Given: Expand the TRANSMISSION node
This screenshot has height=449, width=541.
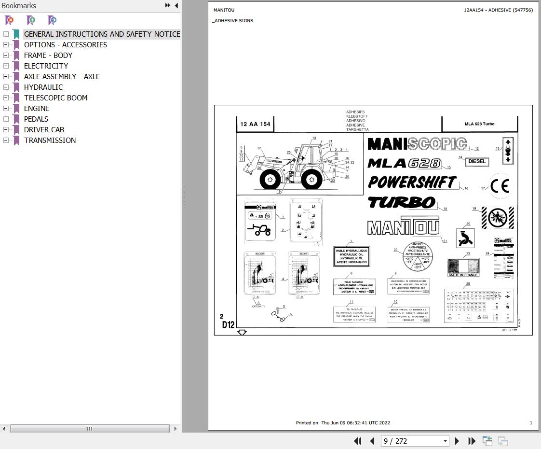Looking at the screenshot, I should click(5, 140).
